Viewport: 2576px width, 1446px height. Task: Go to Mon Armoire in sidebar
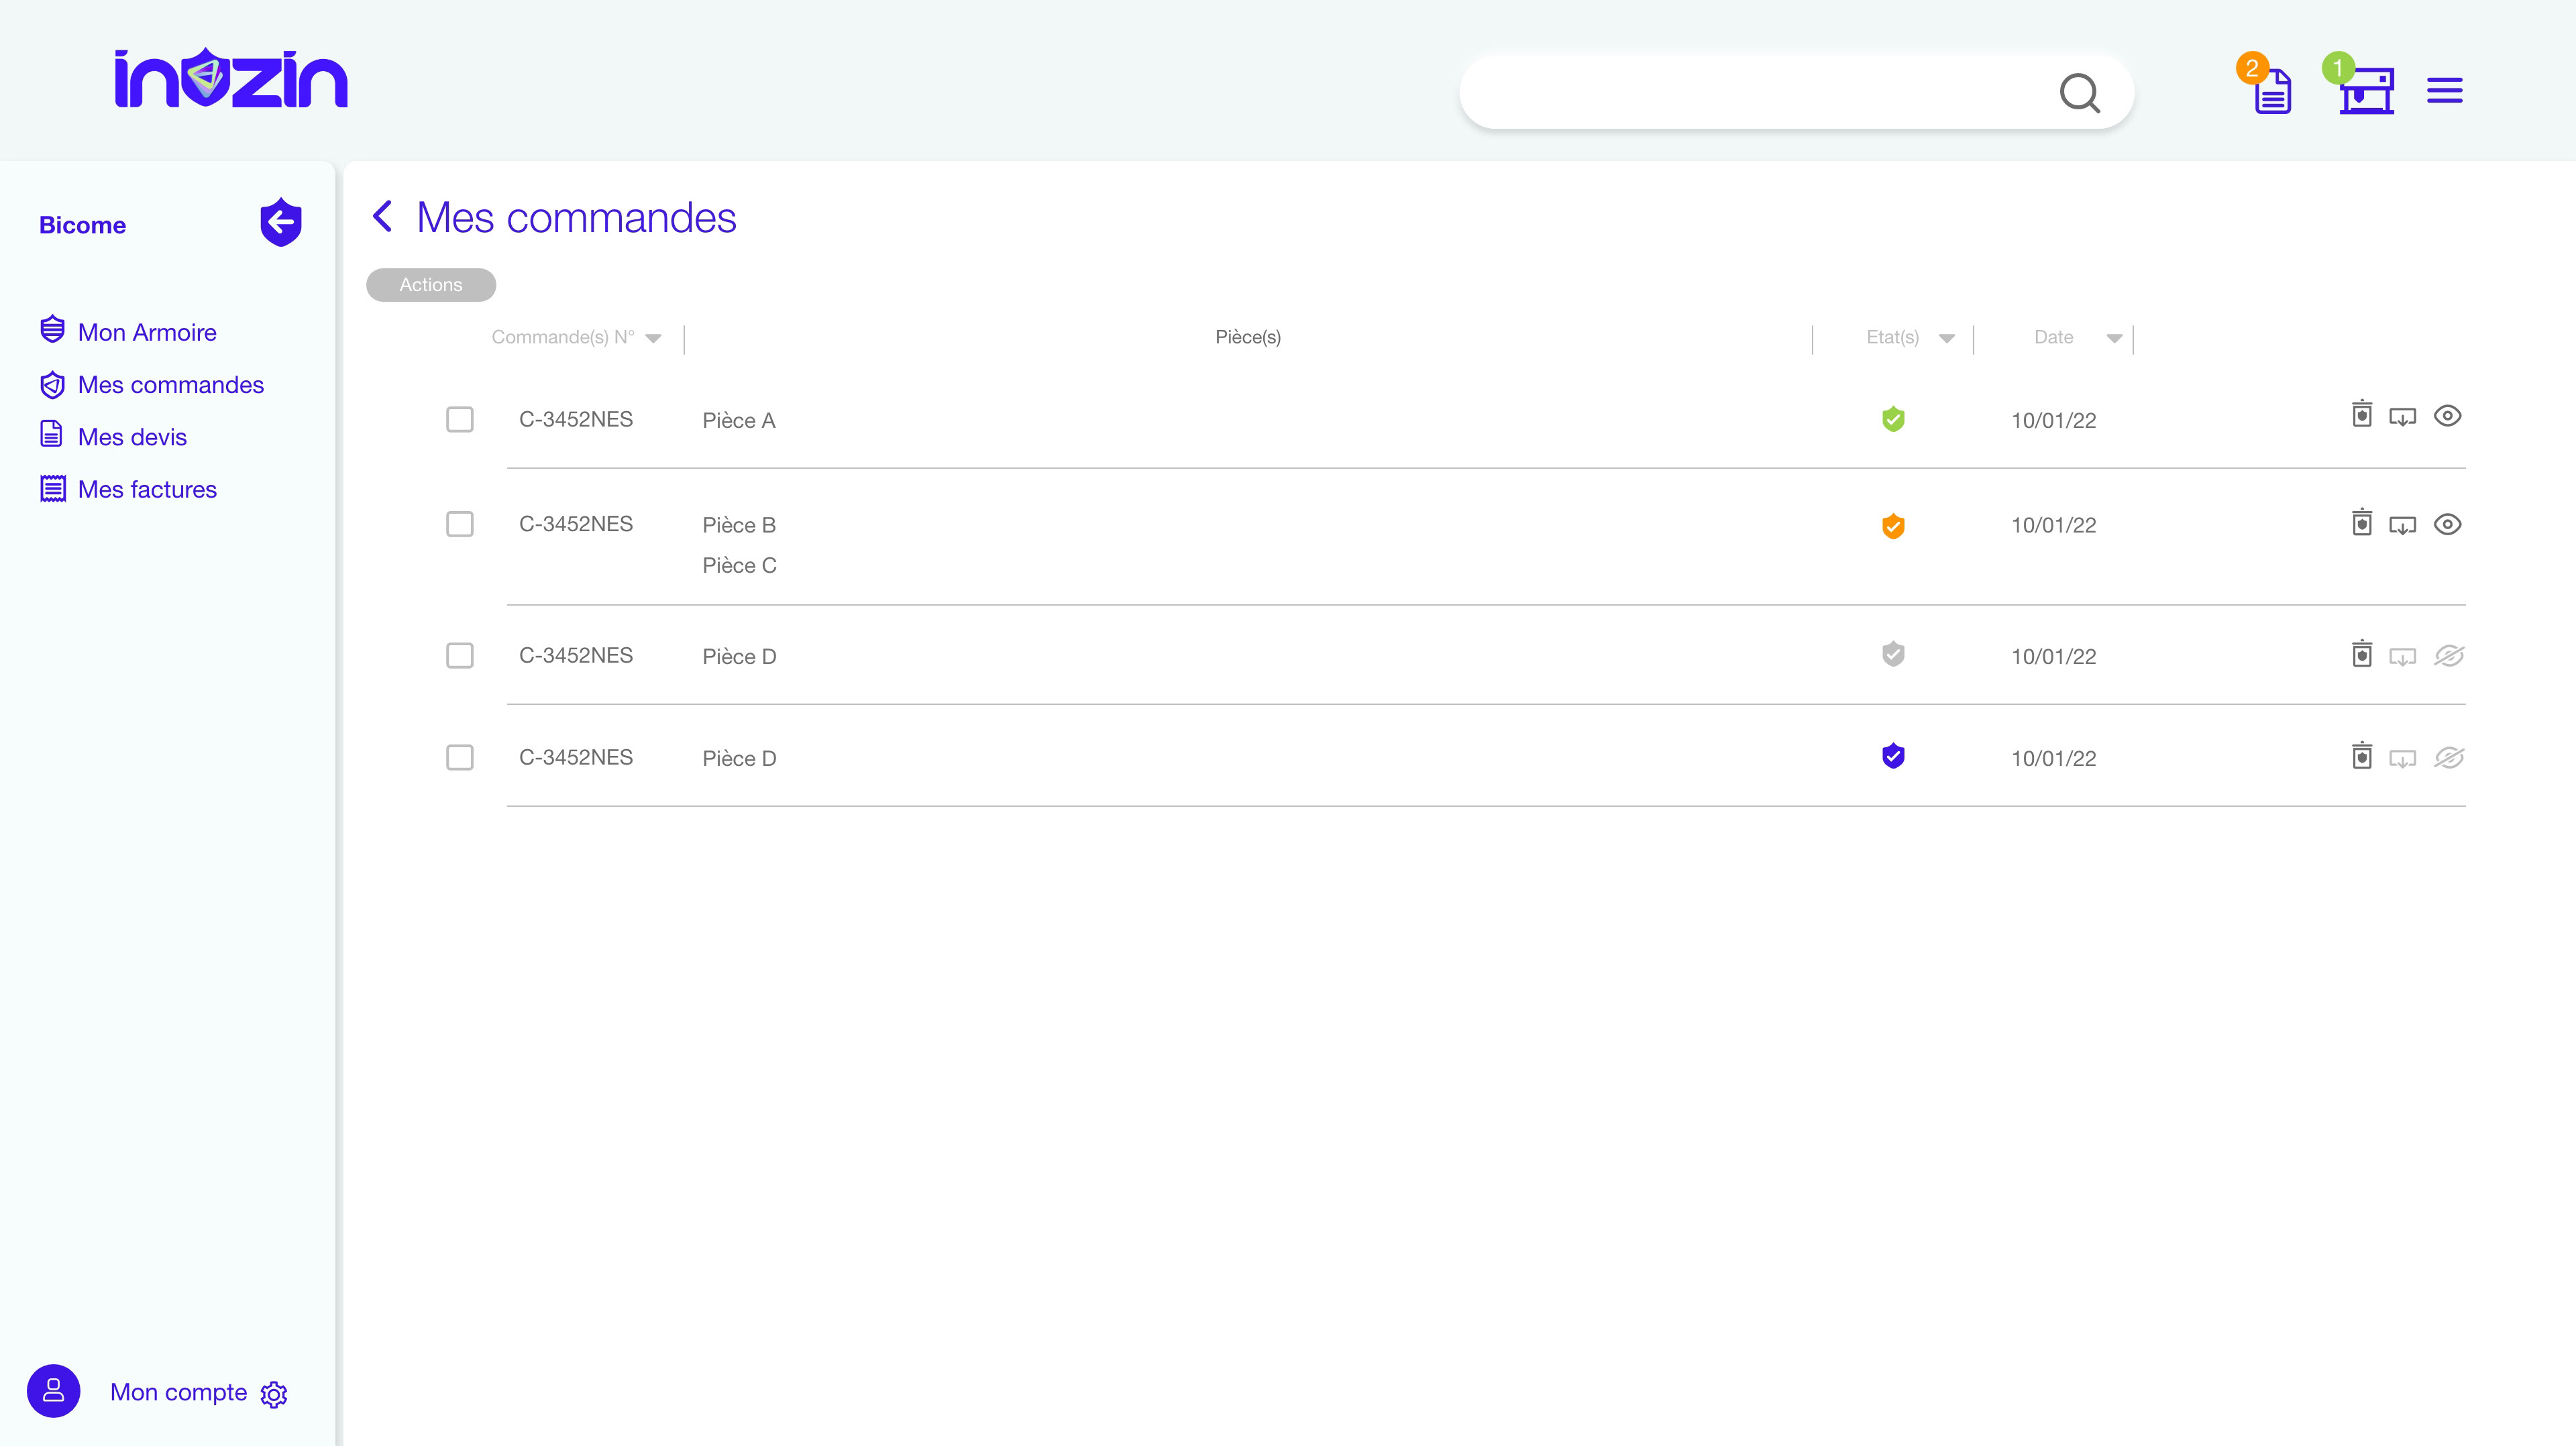point(146,332)
